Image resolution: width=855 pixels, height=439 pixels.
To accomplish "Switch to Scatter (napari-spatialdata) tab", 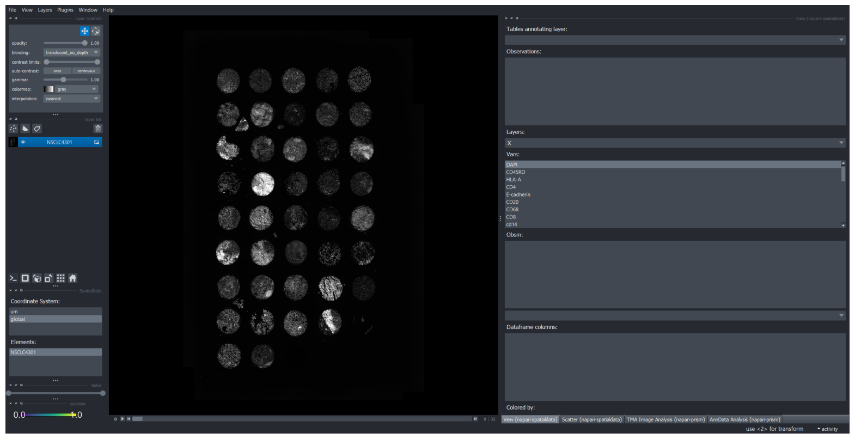I will (591, 419).
